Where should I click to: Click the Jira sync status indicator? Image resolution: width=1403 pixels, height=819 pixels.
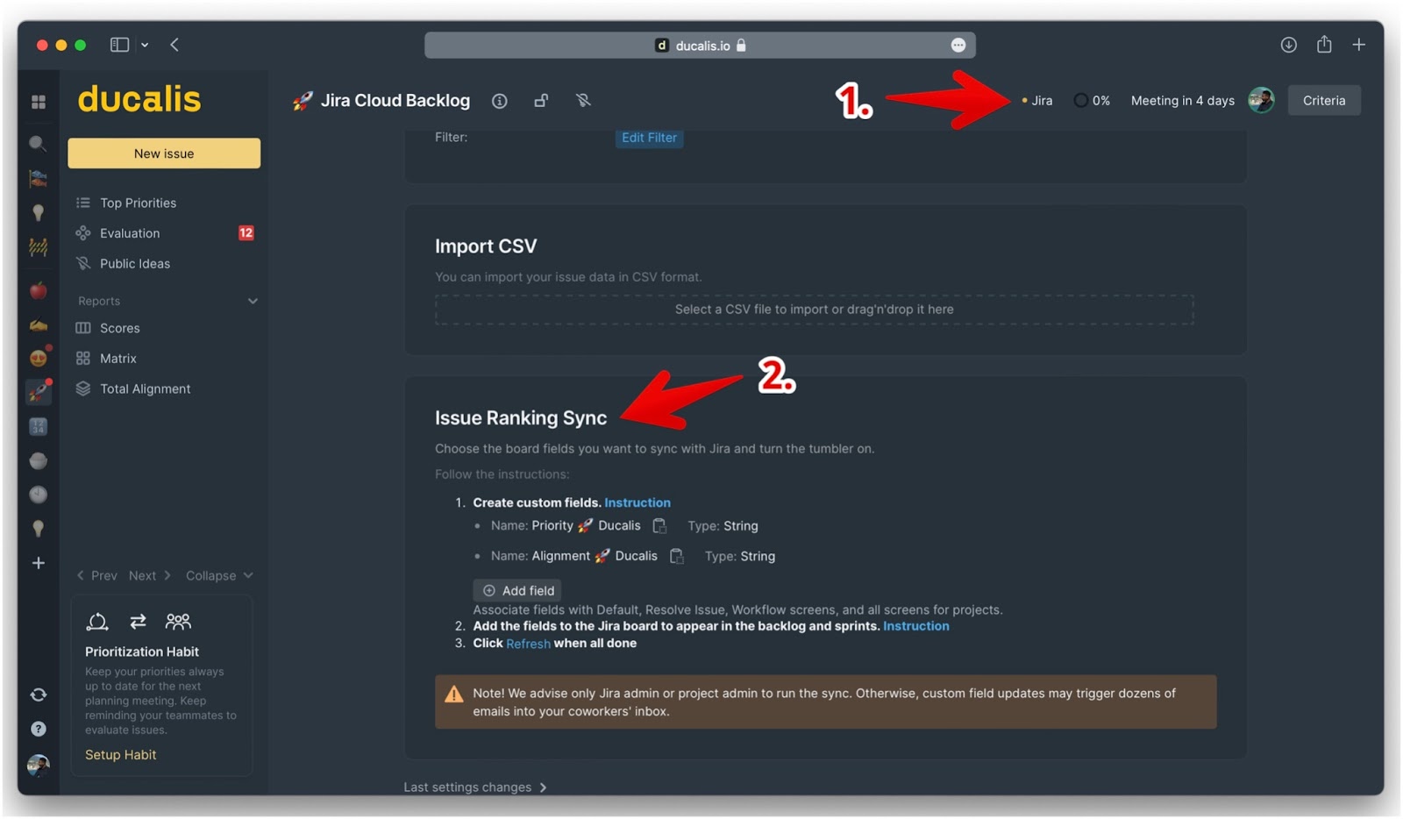click(x=1037, y=101)
